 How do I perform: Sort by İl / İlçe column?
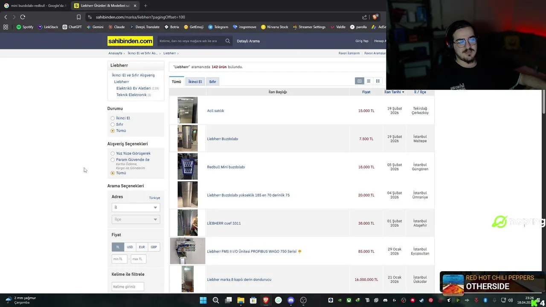click(420, 92)
